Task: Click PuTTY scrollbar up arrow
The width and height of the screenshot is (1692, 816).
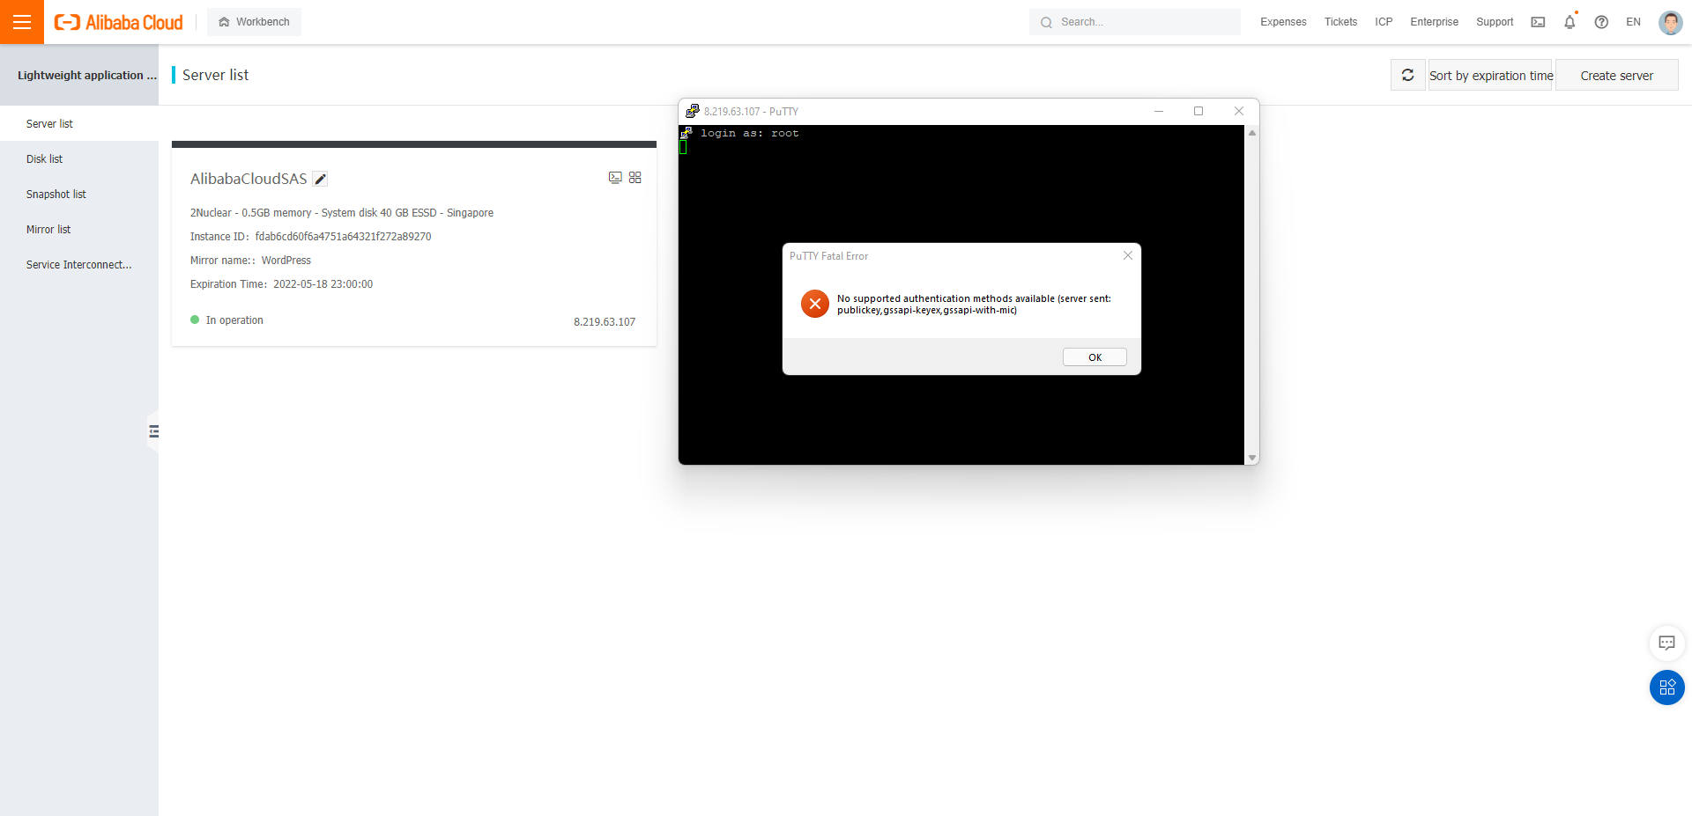Action: (1251, 133)
